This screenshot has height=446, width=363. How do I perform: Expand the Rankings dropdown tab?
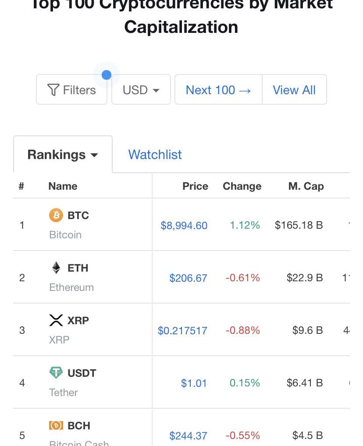click(63, 155)
